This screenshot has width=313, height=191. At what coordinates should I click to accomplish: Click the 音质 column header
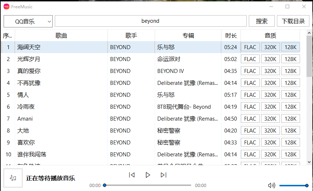[x=270, y=35]
